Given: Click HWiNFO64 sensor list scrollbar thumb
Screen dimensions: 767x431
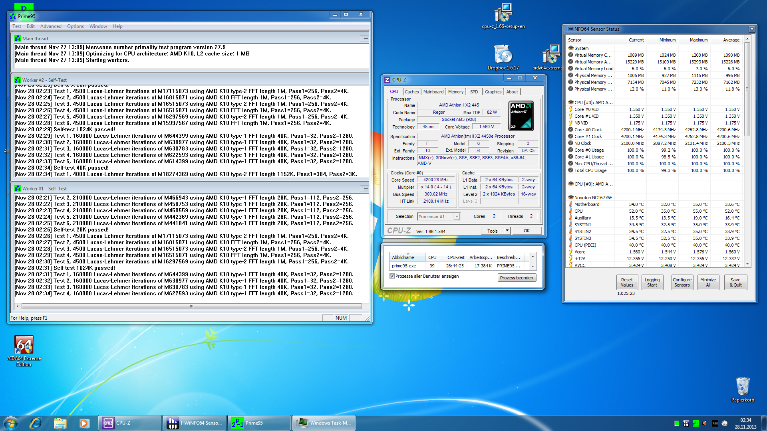Looking at the screenshot, I should [747, 89].
